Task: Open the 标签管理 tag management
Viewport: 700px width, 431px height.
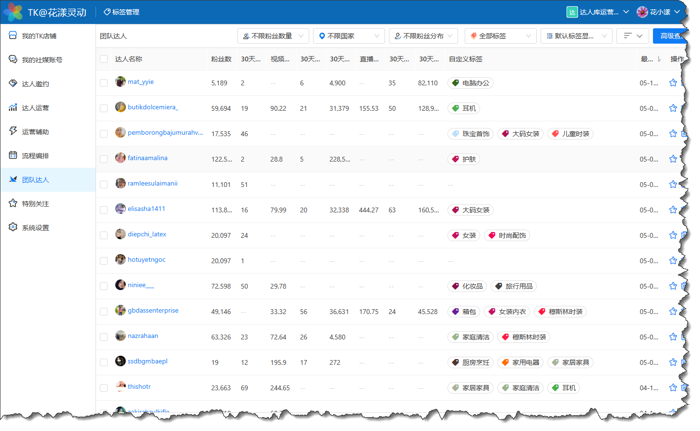Action: [121, 12]
